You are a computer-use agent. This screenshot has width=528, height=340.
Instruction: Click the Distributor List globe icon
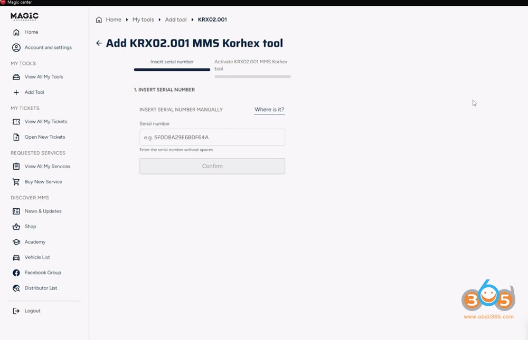click(x=16, y=288)
